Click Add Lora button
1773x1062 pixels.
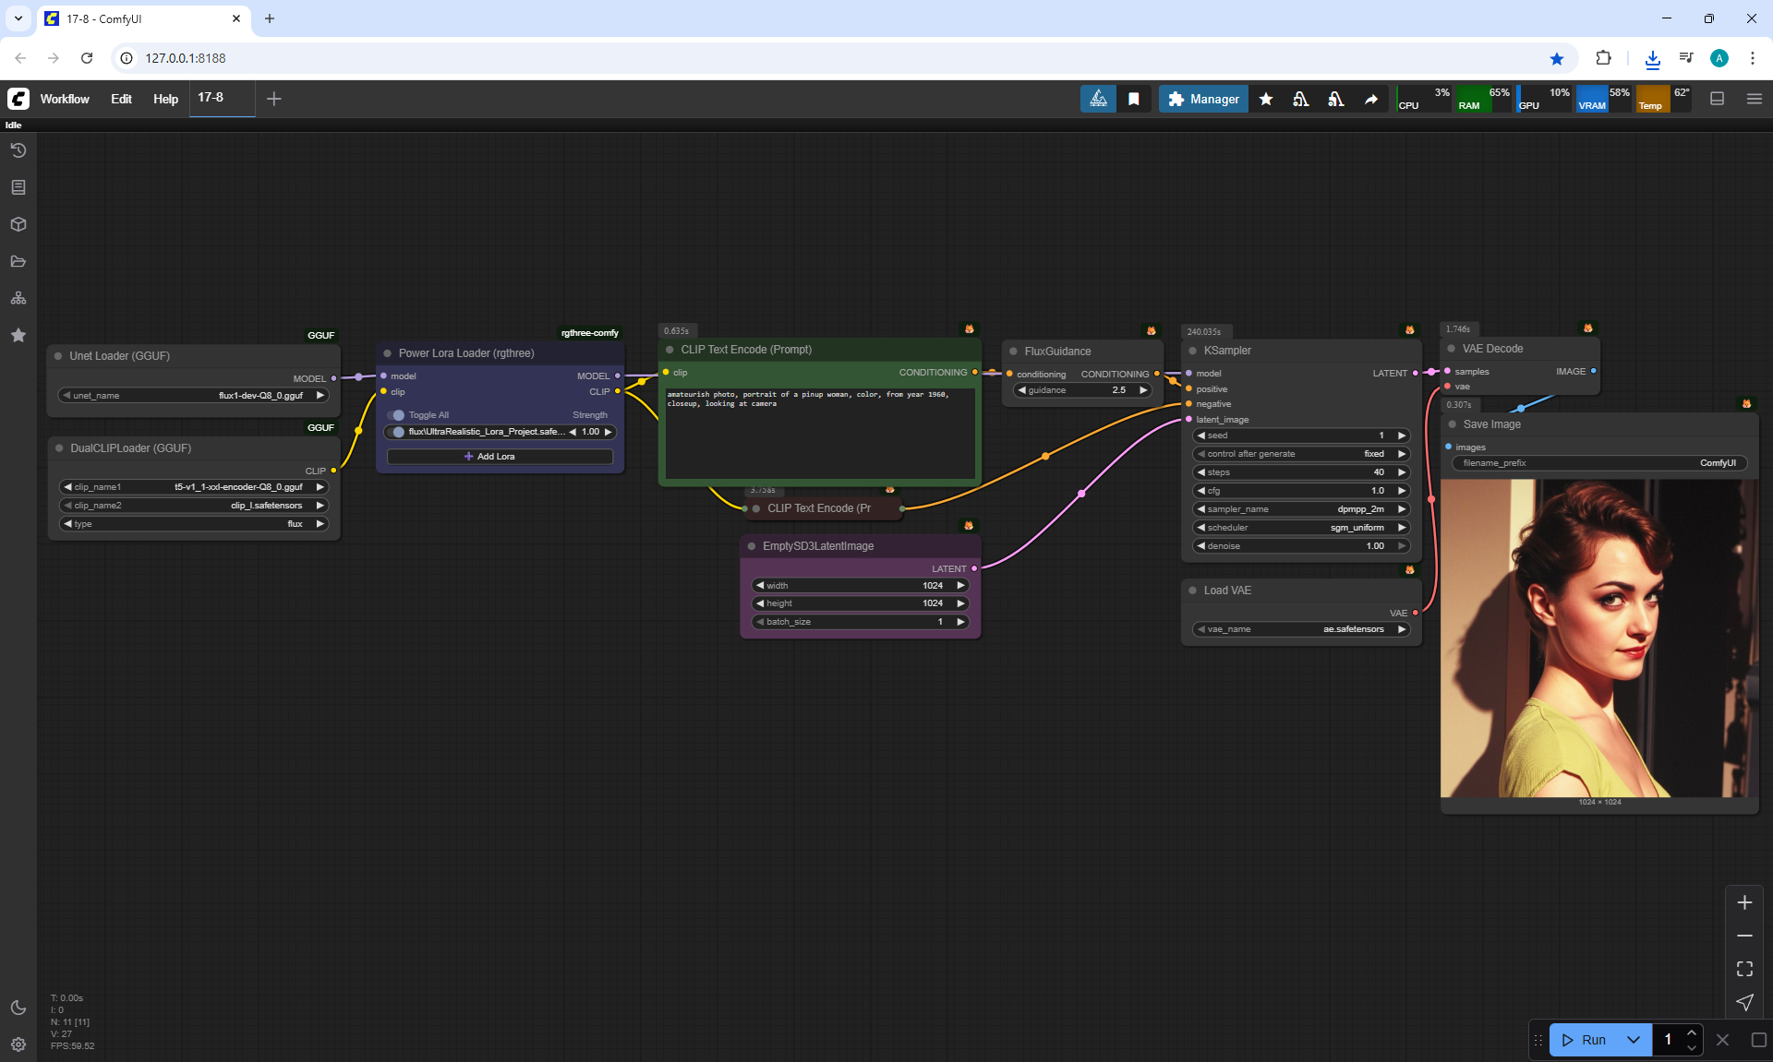[x=500, y=457]
